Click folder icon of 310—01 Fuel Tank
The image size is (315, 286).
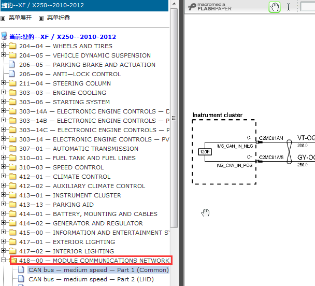12,158
